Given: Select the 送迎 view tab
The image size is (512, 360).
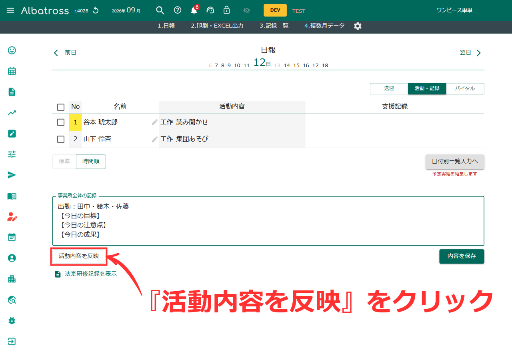Looking at the screenshot, I should tap(389, 89).
